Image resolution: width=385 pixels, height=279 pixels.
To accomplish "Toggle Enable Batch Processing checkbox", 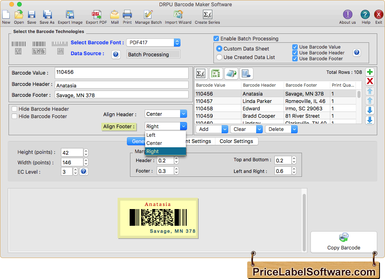I will click(216, 38).
